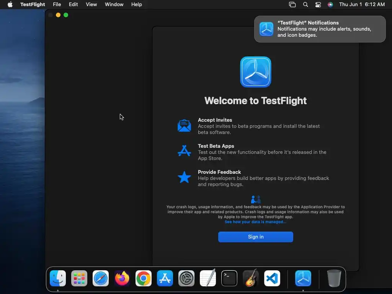
Task: Click the green full-screen window button
Action: (x=66, y=15)
